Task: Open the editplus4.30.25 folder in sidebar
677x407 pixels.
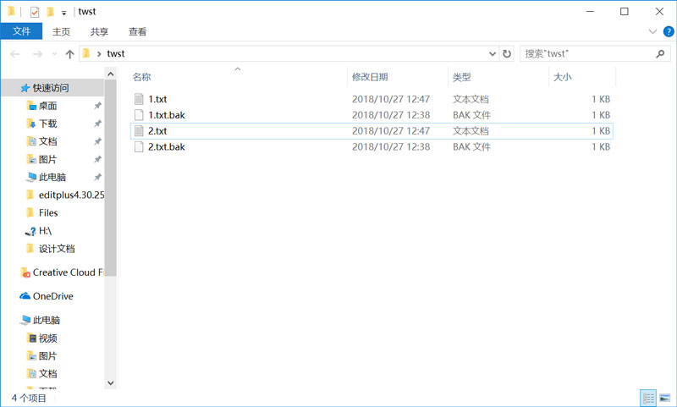Action: 71,195
